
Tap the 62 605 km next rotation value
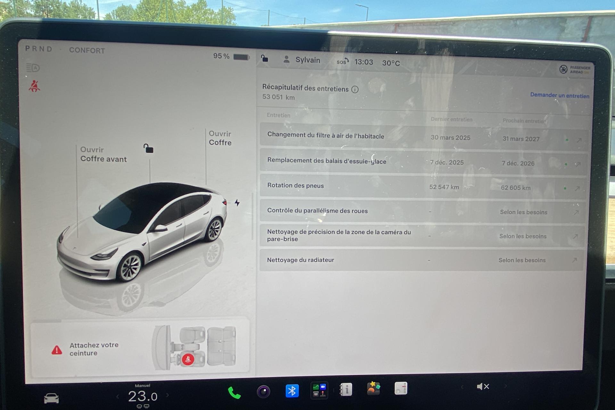[x=516, y=188]
